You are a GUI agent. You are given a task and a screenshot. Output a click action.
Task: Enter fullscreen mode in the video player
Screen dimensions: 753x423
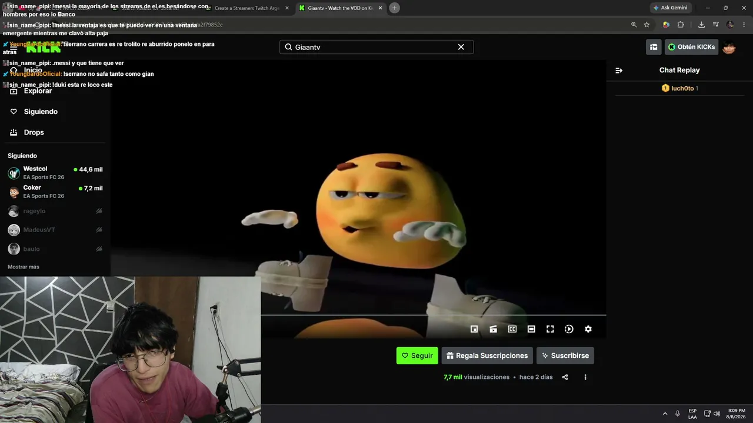point(550,329)
